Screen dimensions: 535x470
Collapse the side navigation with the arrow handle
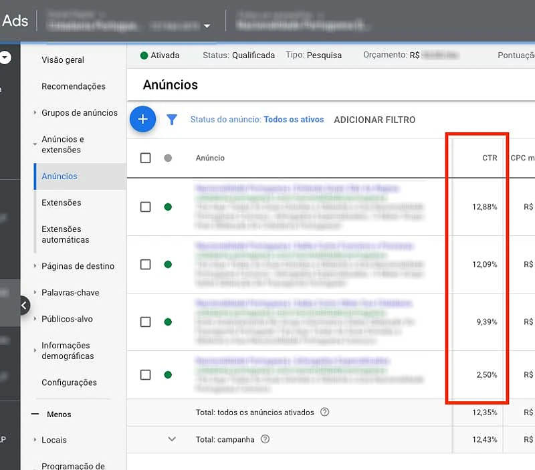tap(24, 306)
